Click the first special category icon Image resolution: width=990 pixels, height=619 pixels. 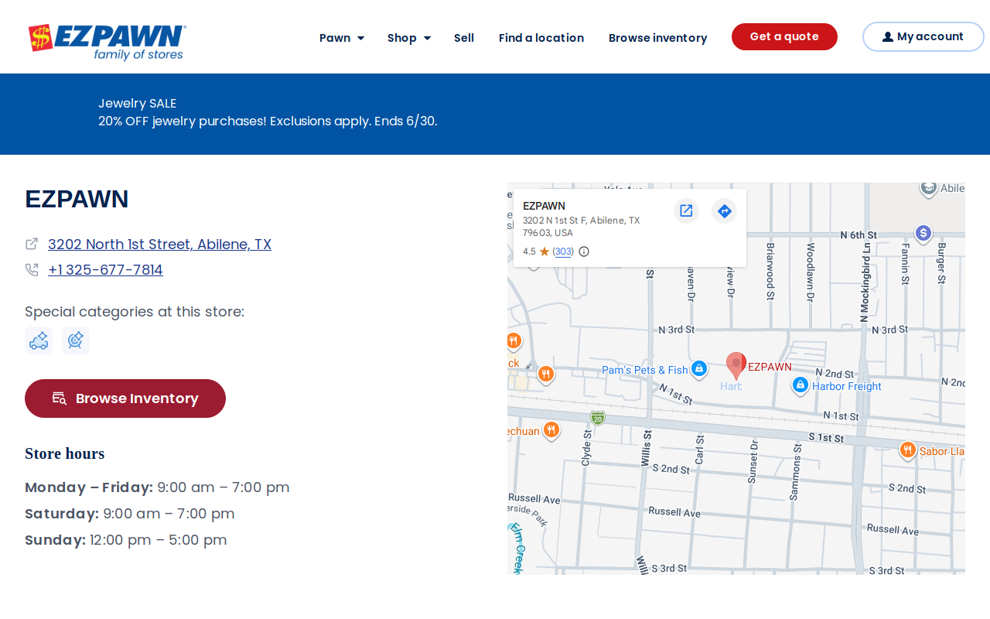click(x=39, y=340)
